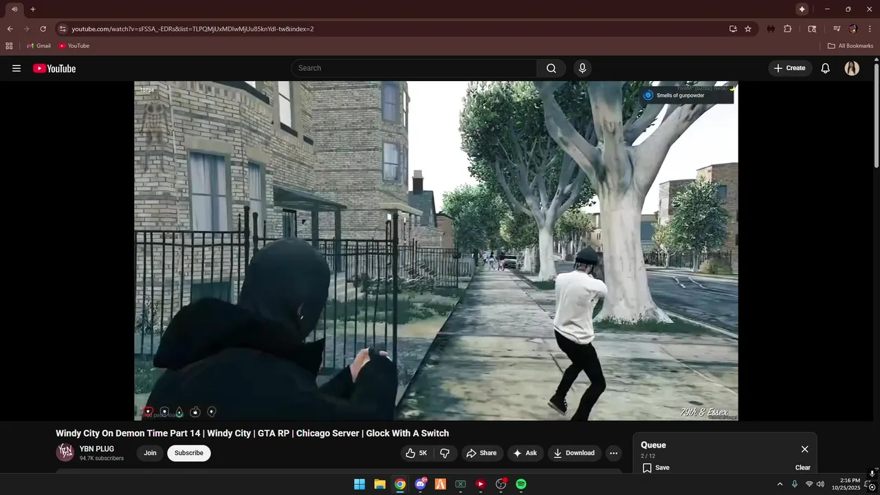
Task: Click the search magnifier button
Action: pos(551,68)
